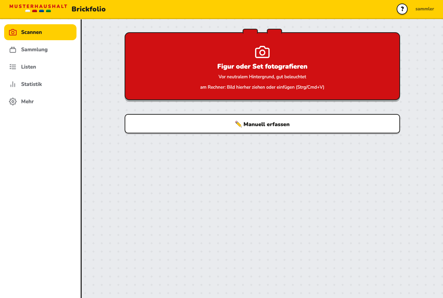Click the Listen checklist icon

[13, 67]
